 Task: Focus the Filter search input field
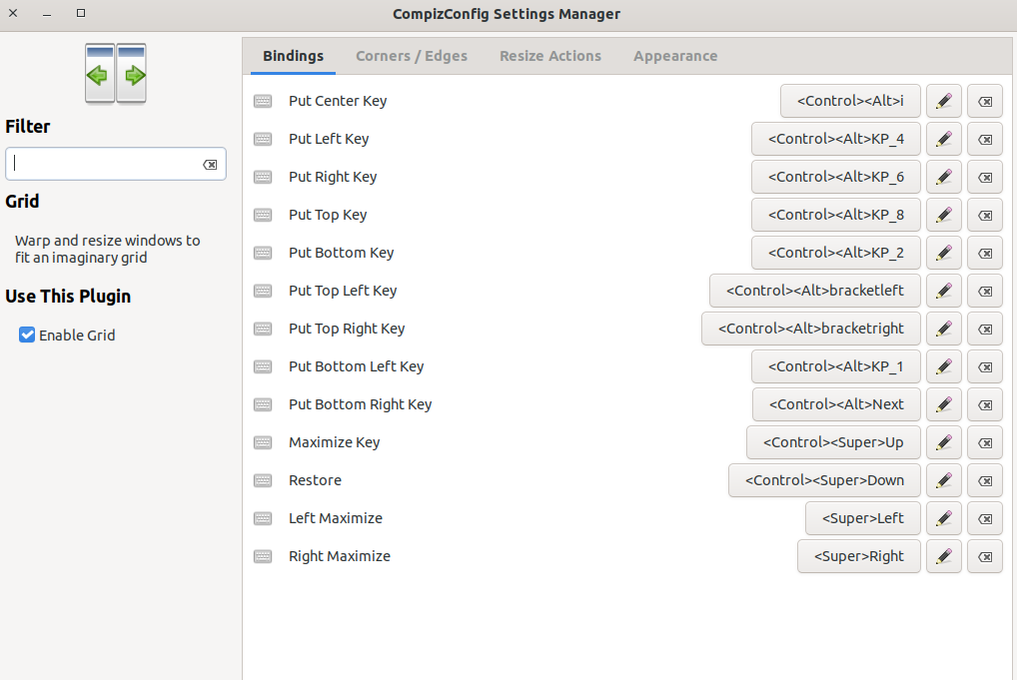[105, 164]
